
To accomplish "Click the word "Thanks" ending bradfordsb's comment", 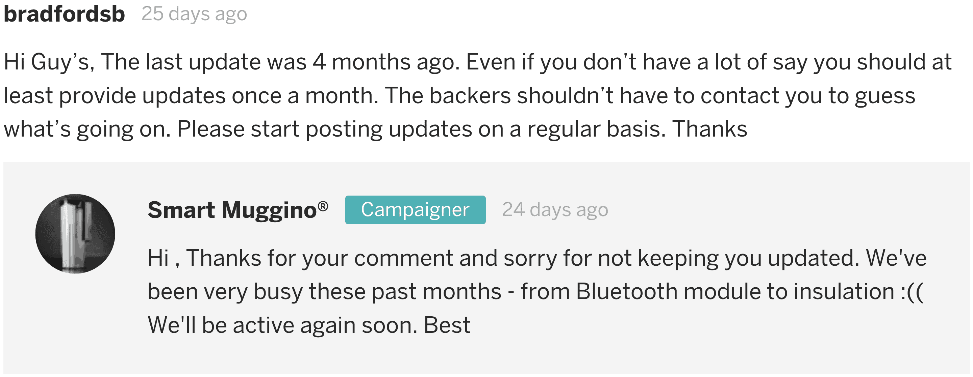I will (x=710, y=129).
